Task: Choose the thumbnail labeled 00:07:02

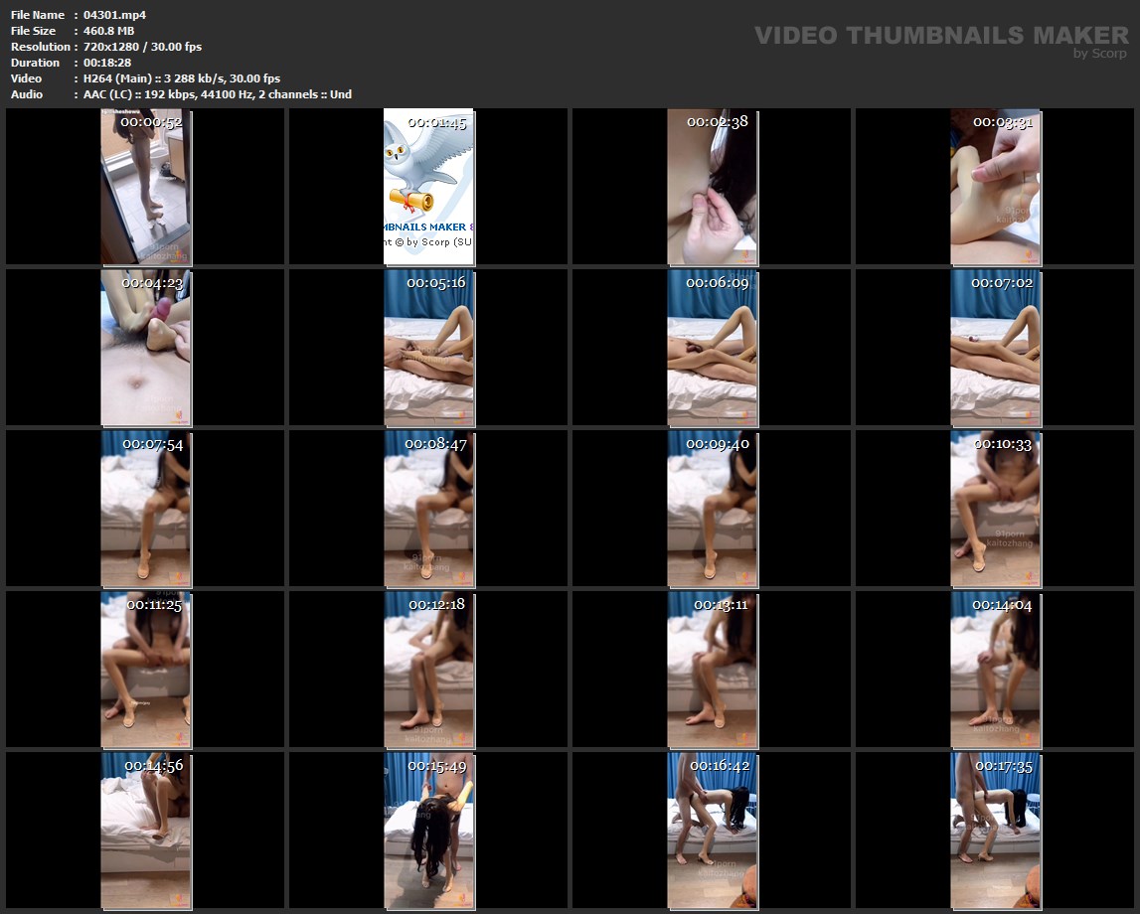Action: (x=995, y=348)
